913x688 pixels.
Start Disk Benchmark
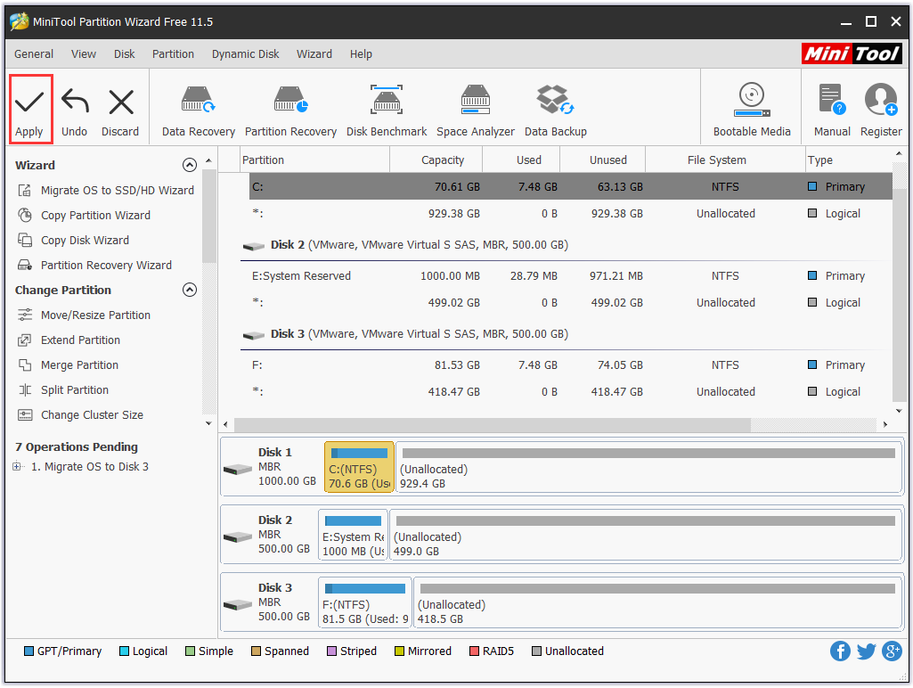[x=387, y=111]
